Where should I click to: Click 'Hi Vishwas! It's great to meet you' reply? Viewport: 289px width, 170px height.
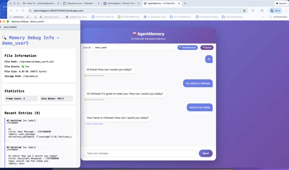click(x=125, y=94)
